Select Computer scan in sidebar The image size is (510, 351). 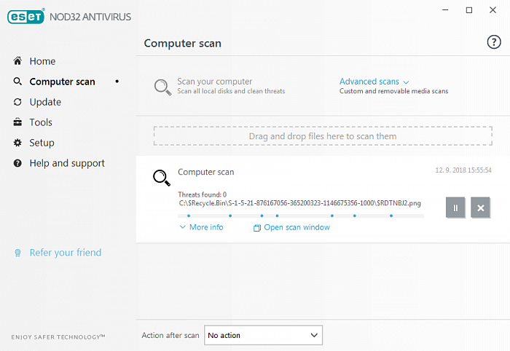pos(62,82)
